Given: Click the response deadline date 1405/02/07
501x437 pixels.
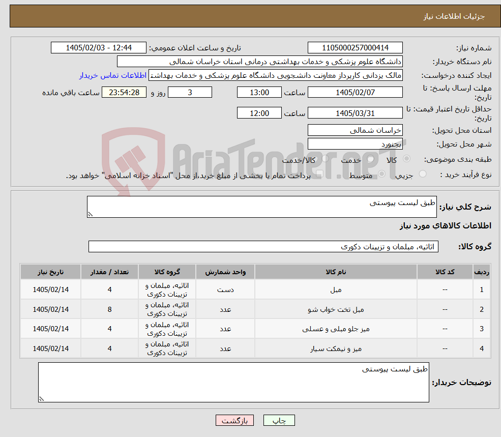Looking at the screenshot, I should pyautogui.click(x=355, y=93).
